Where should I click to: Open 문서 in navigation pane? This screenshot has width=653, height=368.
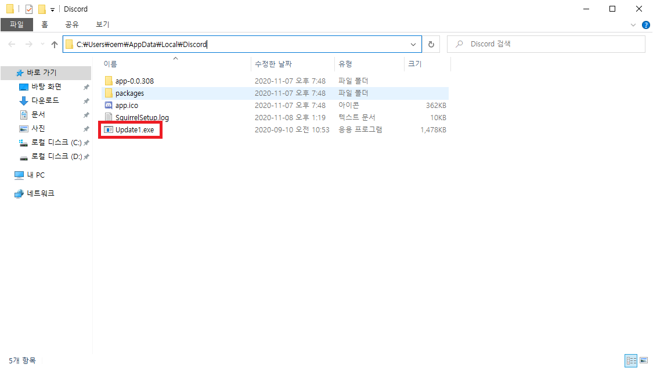tap(38, 114)
